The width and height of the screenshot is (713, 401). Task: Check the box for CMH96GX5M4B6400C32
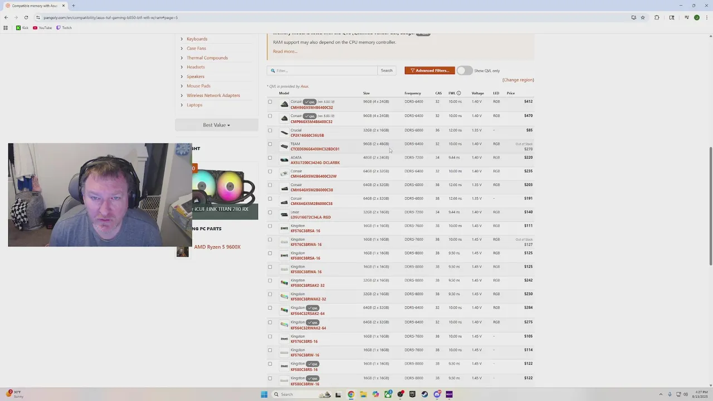(270, 102)
